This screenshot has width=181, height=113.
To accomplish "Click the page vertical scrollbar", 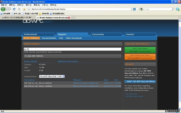I will pos(180,65).
